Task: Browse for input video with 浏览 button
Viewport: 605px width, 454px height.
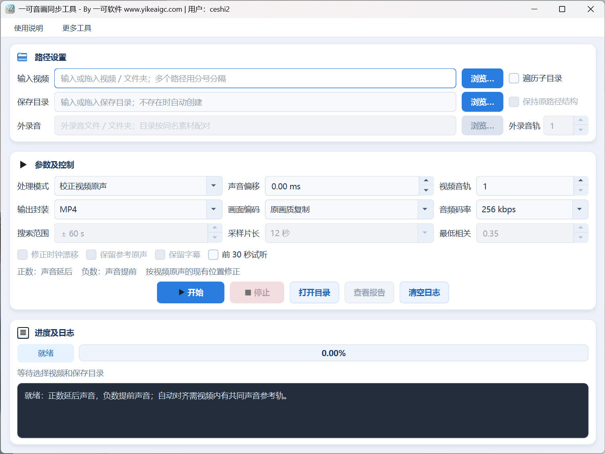Action: click(x=482, y=78)
